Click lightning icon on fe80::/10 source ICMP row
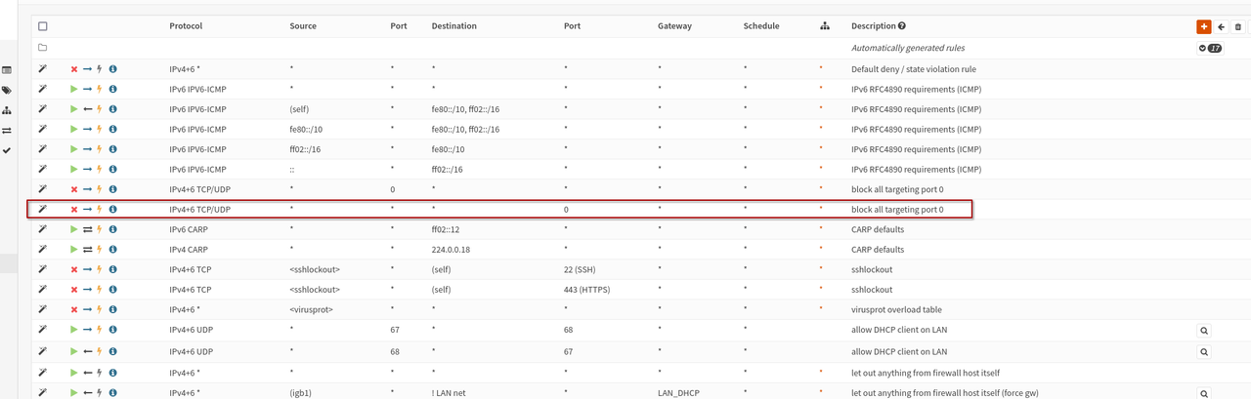The width and height of the screenshot is (1251, 399). 100,130
